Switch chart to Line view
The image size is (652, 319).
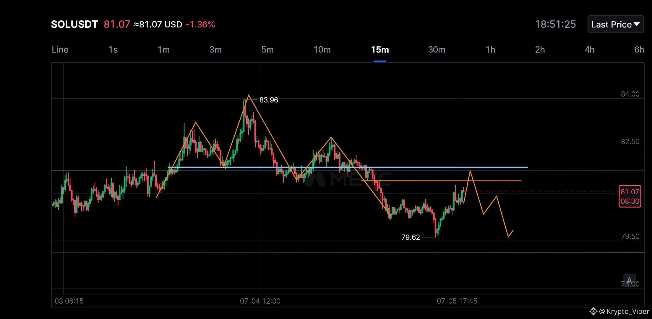(x=60, y=50)
